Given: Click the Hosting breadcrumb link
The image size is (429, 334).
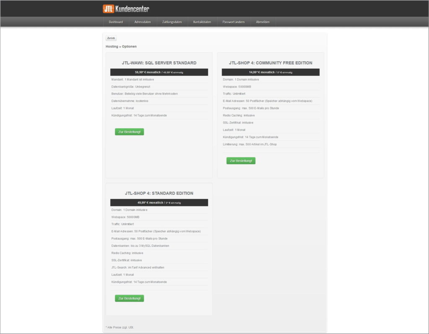Looking at the screenshot, I should (x=112, y=47).
